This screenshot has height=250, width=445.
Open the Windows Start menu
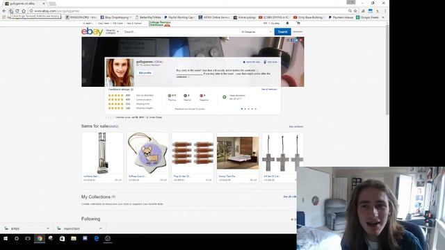6,239
